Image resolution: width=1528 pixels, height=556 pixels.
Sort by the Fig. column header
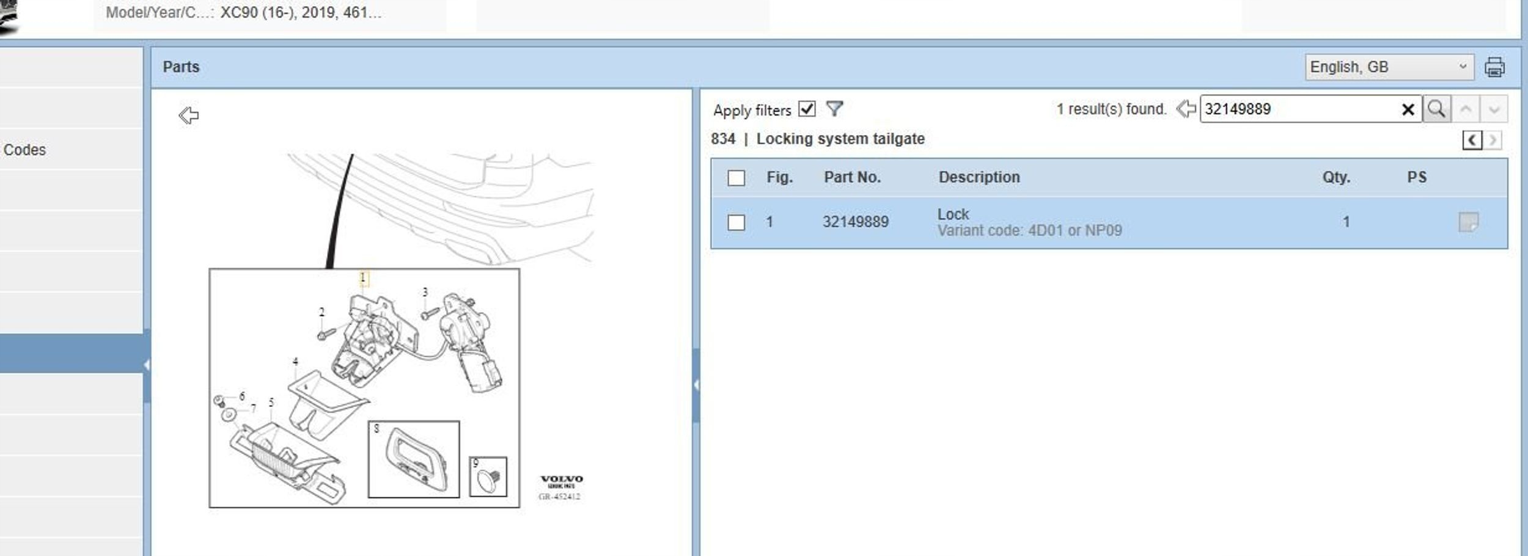tap(779, 177)
